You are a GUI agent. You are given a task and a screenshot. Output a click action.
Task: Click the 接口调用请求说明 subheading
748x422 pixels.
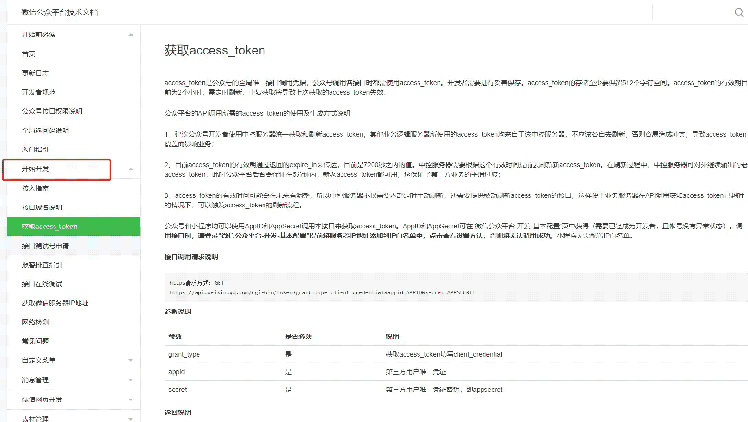click(x=191, y=257)
